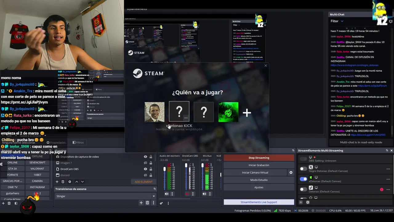Add transition with plus icon
The height and width of the screenshot is (222, 394).
click(141, 203)
